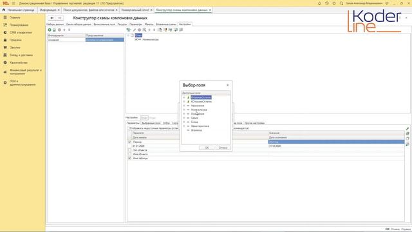Click the copy icon beside the parameters table
Image resolution: width=412 pixels, height=232 pixels.
tap(407, 139)
